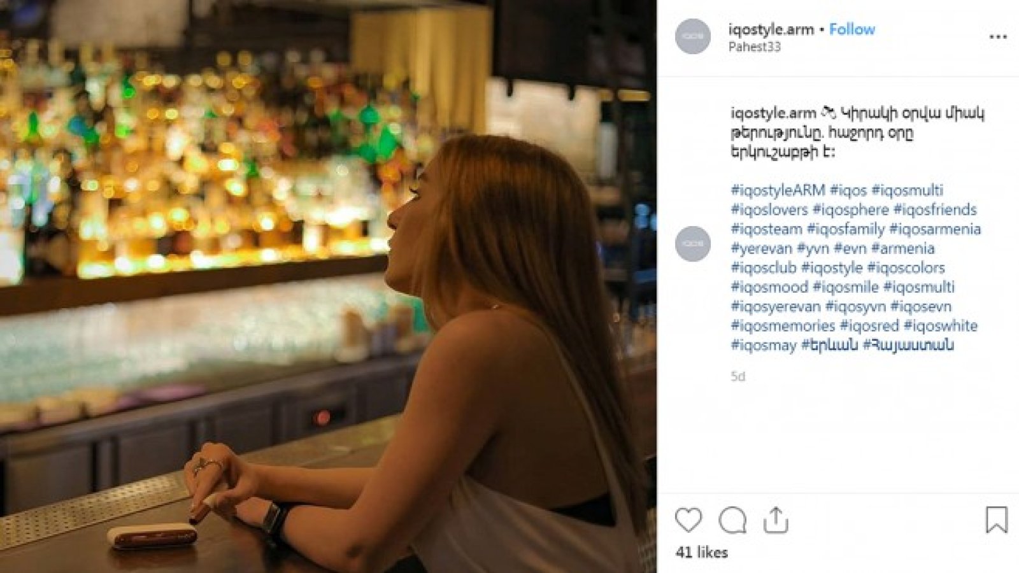Viewport: 1019px width, 573px height.
Task: Open the #iqostyleARM hashtag
Action: (778, 190)
